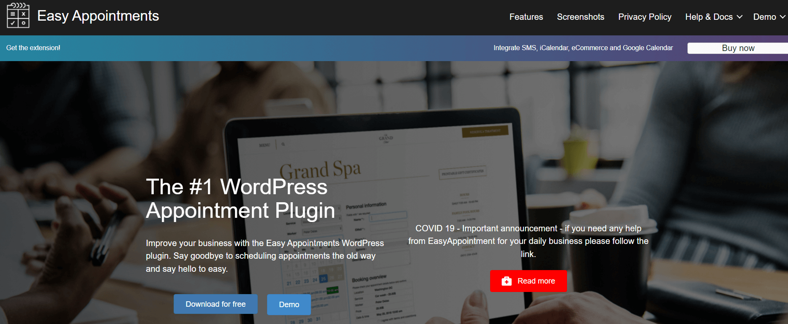Image resolution: width=788 pixels, height=324 pixels.
Task: Go to the Features menu item
Action: point(526,17)
